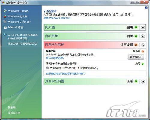Open the 显示可用的选项 link
150x120 pixels.
(x=55, y=58)
